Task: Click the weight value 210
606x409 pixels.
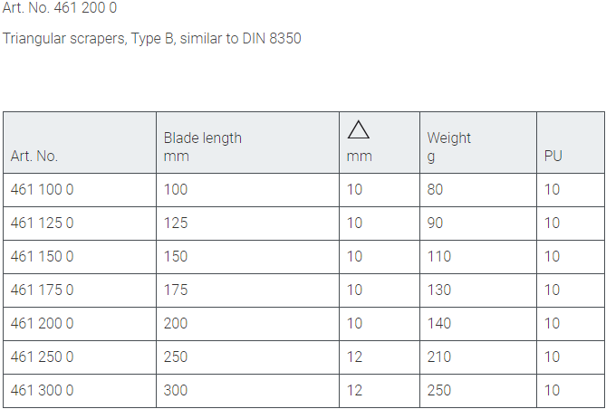Action: click(439, 357)
